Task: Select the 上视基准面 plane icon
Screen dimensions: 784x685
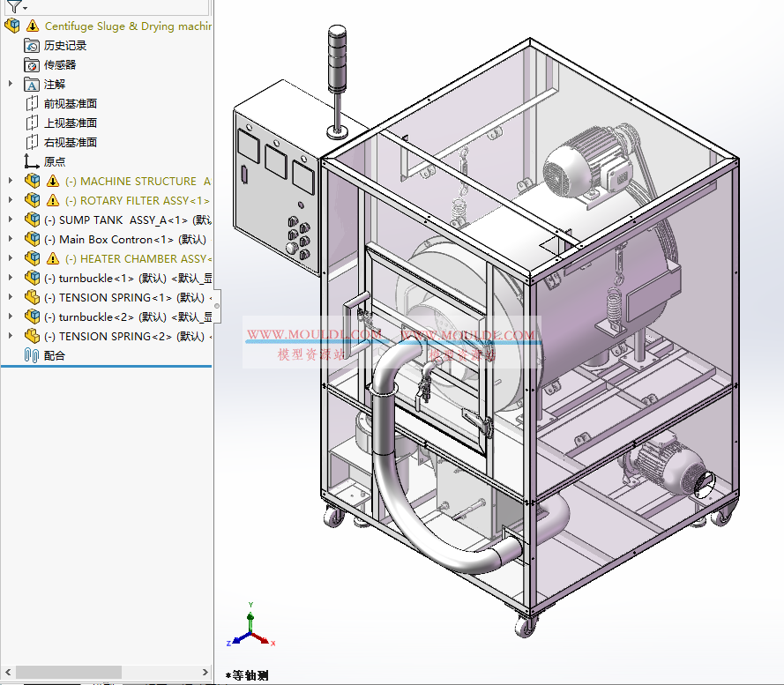Action: pos(30,123)
